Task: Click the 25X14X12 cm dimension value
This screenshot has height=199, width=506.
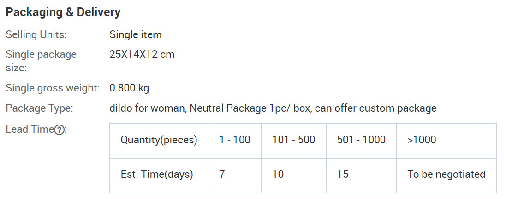Action: click(x=142, y=54)
